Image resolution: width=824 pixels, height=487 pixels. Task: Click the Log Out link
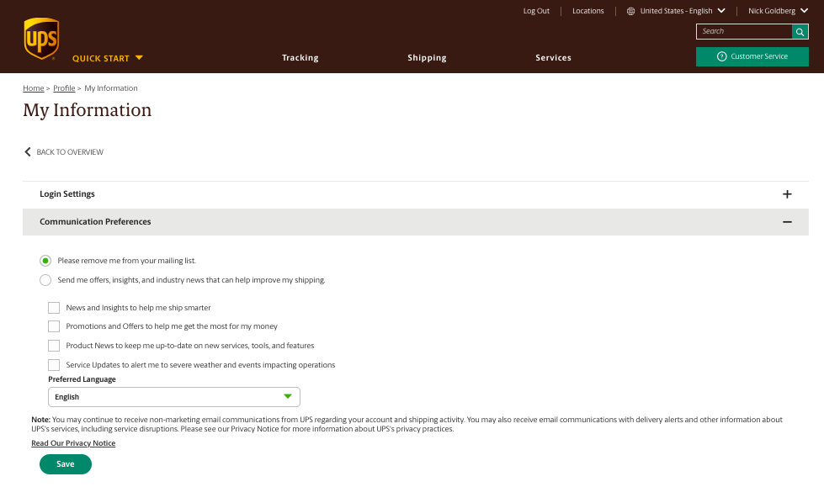tap(536, 11)
